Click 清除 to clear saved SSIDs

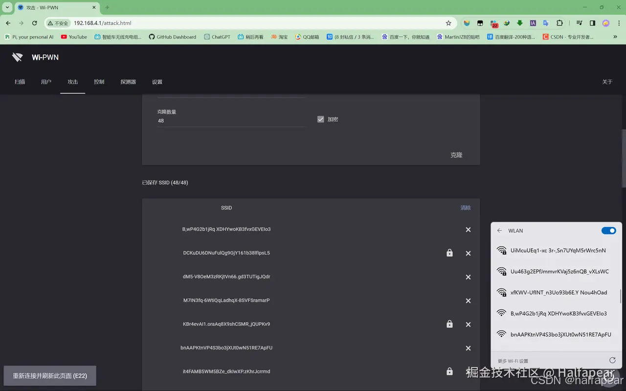coord(466,208)
